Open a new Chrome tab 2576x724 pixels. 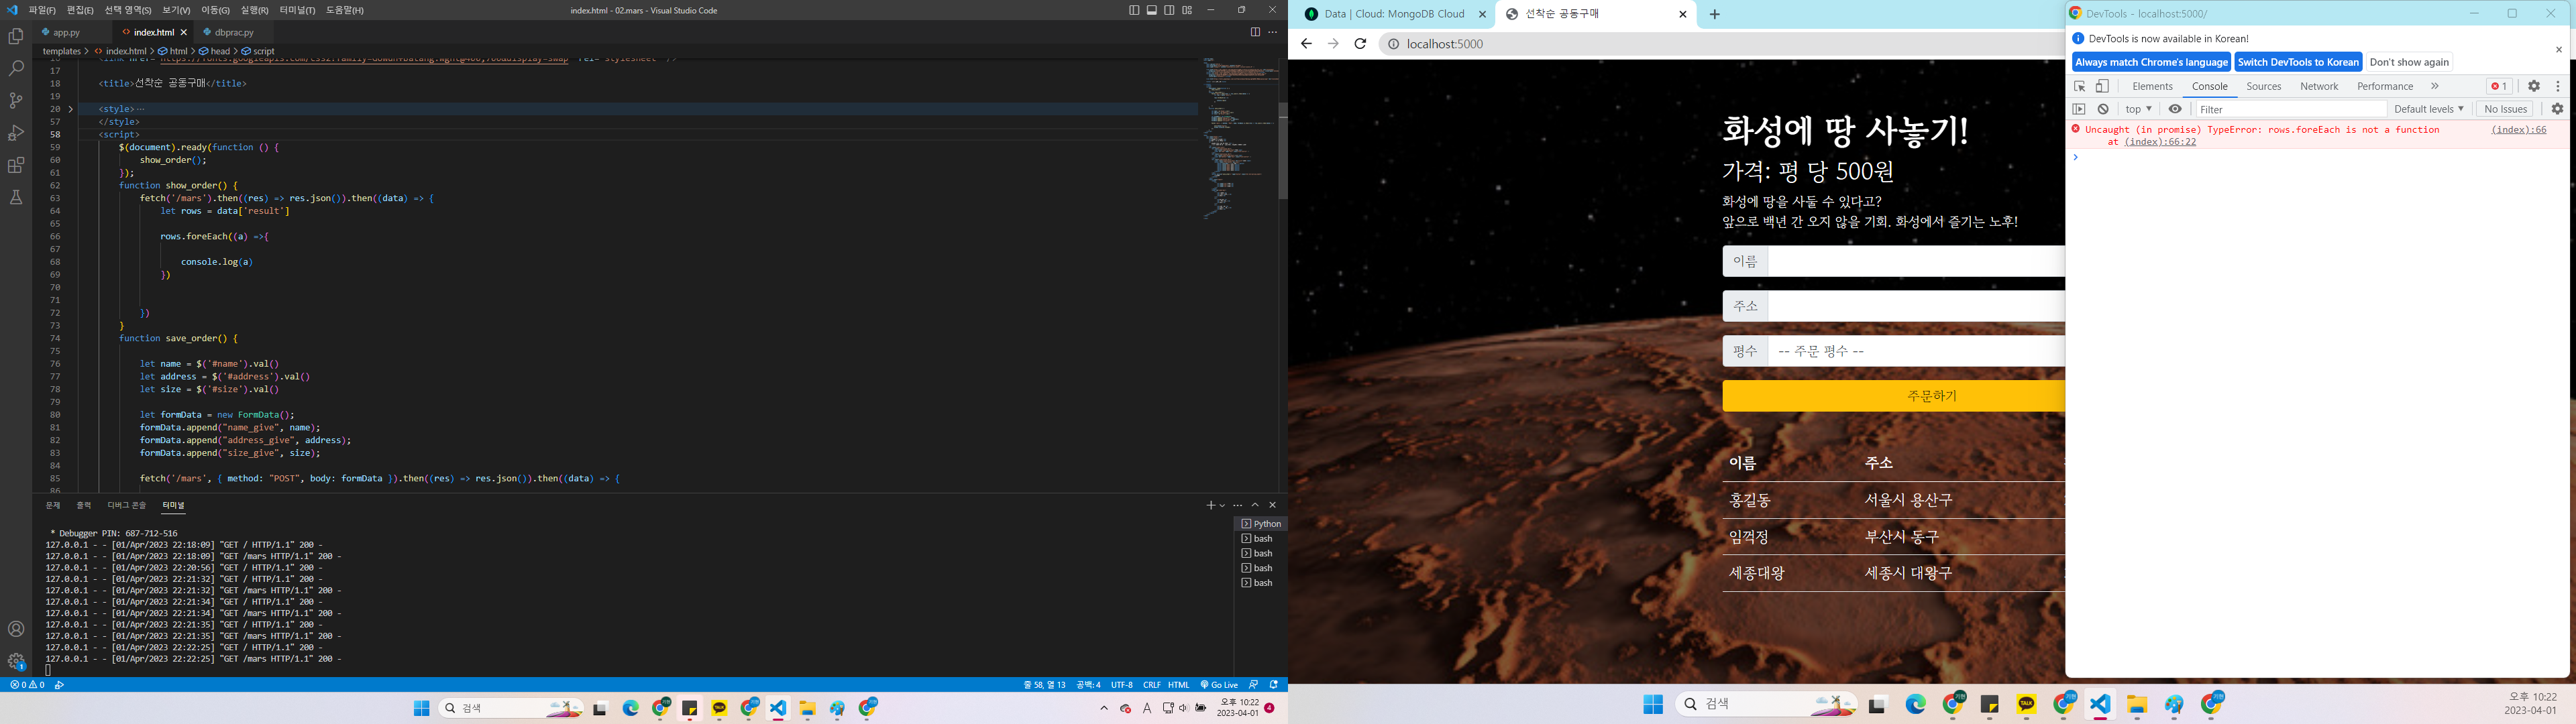(1715, 14)
